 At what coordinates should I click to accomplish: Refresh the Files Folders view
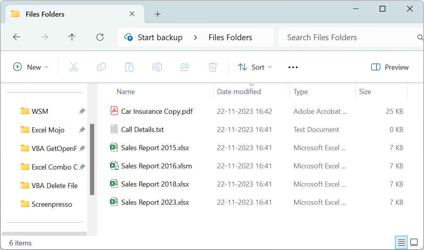tap(100, 37)
